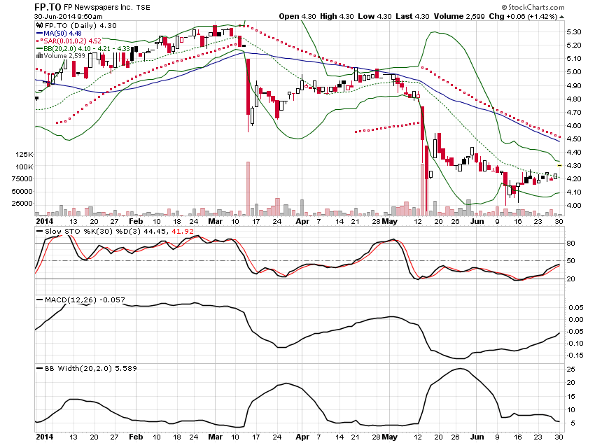Click Mar on the BB Width panel date axis

(x=215, y=437)
